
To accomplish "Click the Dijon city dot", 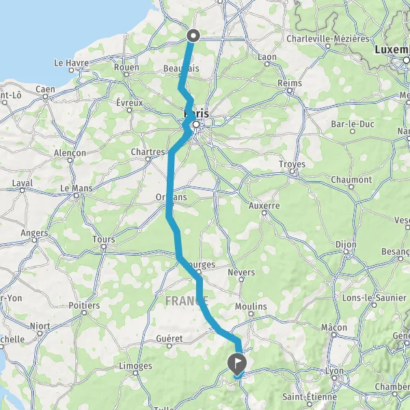I will pyautogui.click(x=346, y=251).
